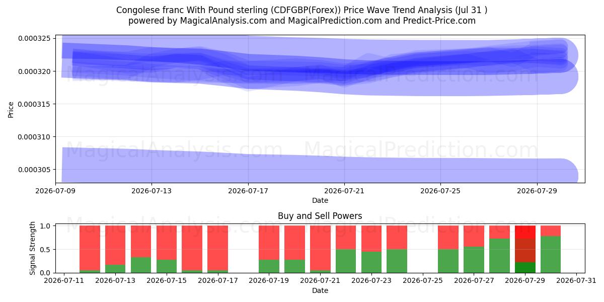Viewport: 604px width, 302px height.
Task: Click powers chart date tick 2026-07-31
Action: [x=576, y=281]
